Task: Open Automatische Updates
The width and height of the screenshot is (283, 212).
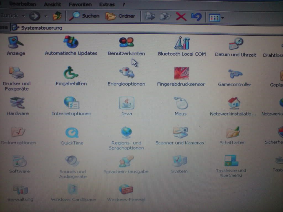Action: pyautogui.click(x=71, y=46)
